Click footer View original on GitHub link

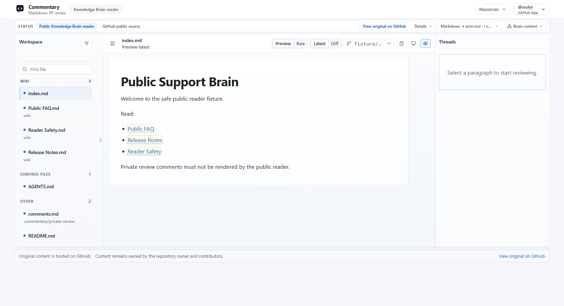(x=522, y=256)
